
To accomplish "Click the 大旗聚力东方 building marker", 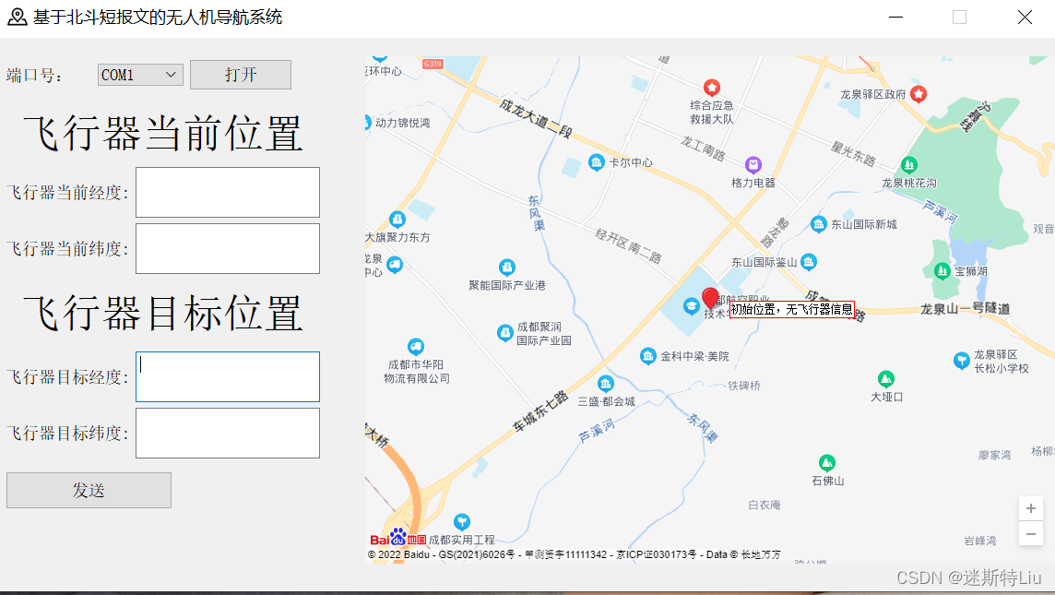I will pyautogui.click(x=397, y=220).
